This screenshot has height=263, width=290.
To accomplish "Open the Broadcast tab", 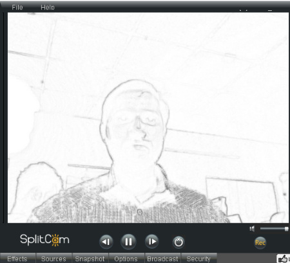I will [162, 258].
